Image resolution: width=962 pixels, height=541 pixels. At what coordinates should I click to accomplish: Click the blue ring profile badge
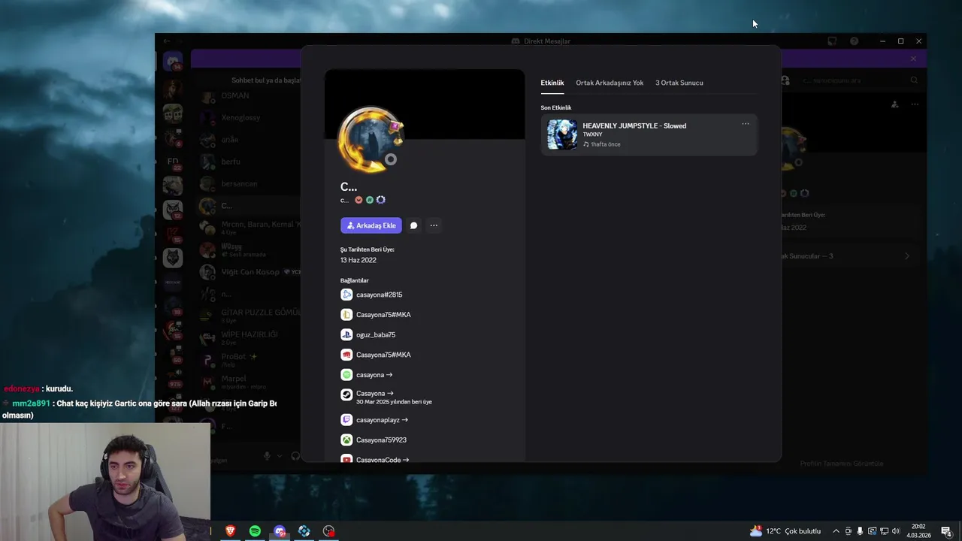tap(381, 200)
